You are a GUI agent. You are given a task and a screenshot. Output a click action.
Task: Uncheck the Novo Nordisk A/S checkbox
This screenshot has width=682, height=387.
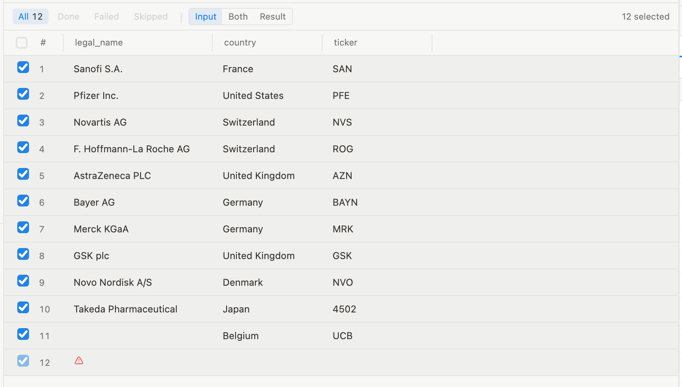[23, 281]
